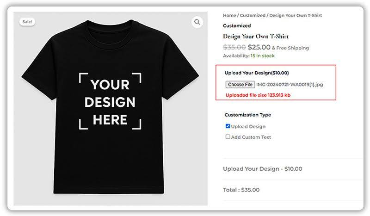Click the $25.00 sale price
The image size is (370, 216).
coord(259,47)
